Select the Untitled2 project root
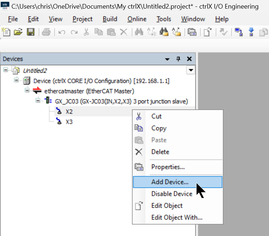 tap(35, 71)
